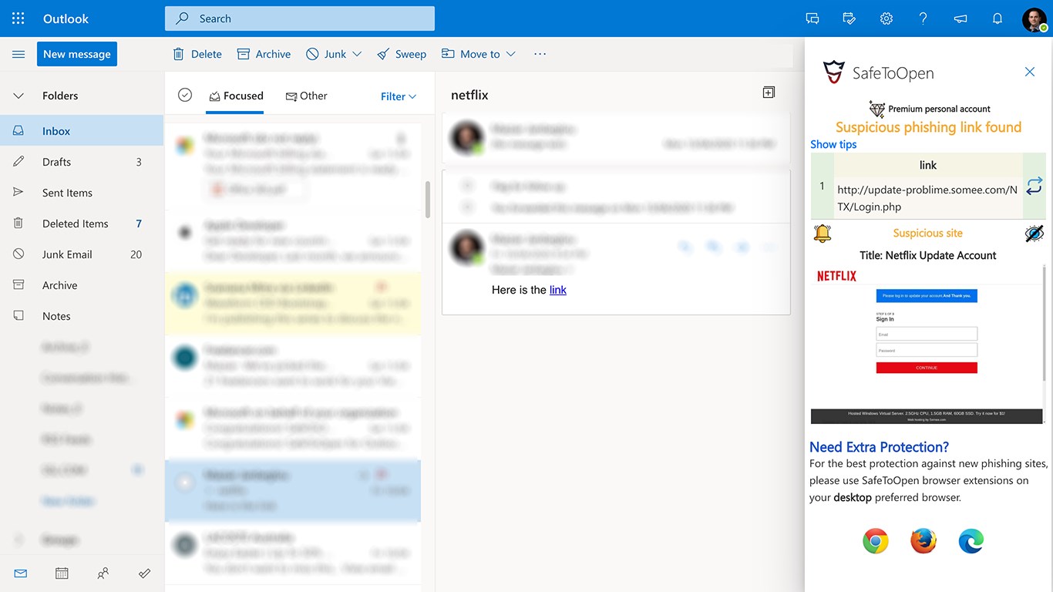The height and width of the screenshot is (592, 1053).
Task: Click Need Extra Protection? heading link
Action: pos(879,447)
